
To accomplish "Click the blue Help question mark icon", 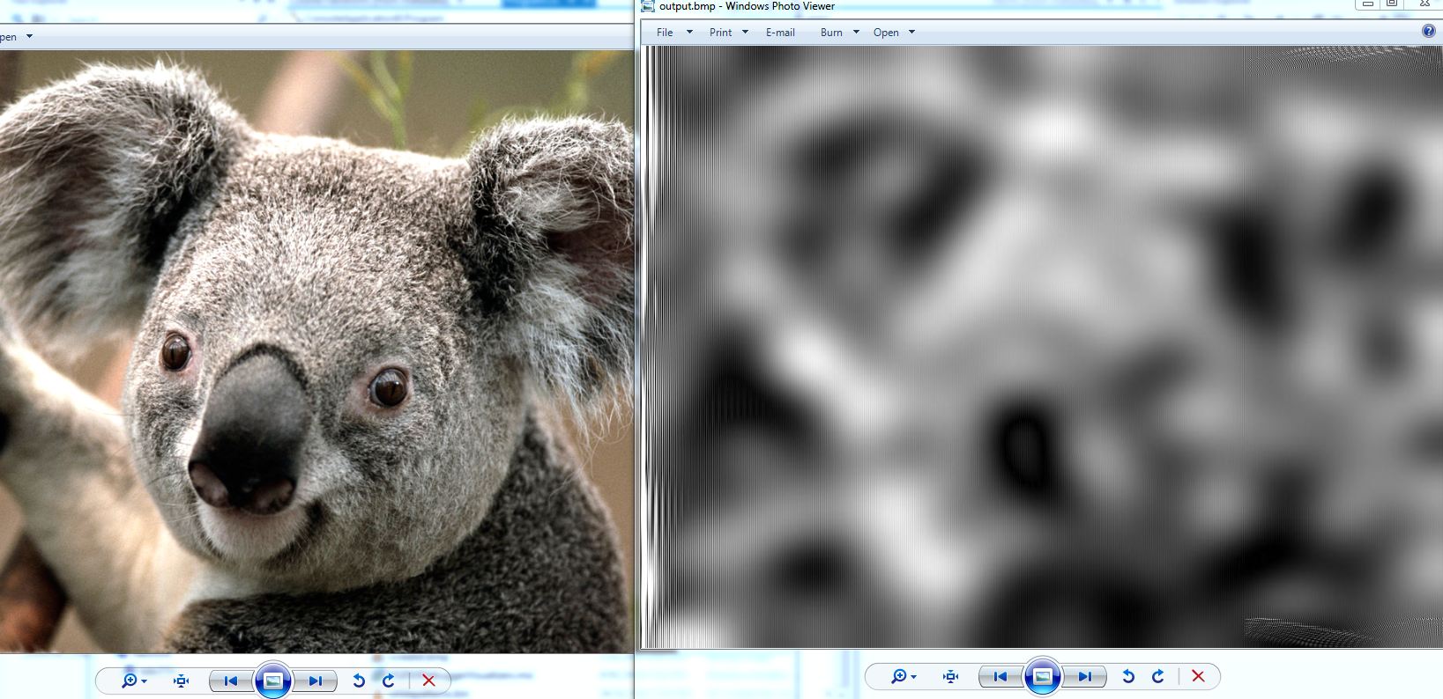I will tap(1429, 32).
